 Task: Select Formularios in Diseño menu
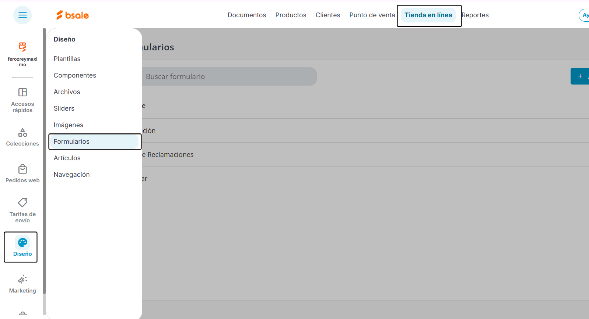pos(94,141)
